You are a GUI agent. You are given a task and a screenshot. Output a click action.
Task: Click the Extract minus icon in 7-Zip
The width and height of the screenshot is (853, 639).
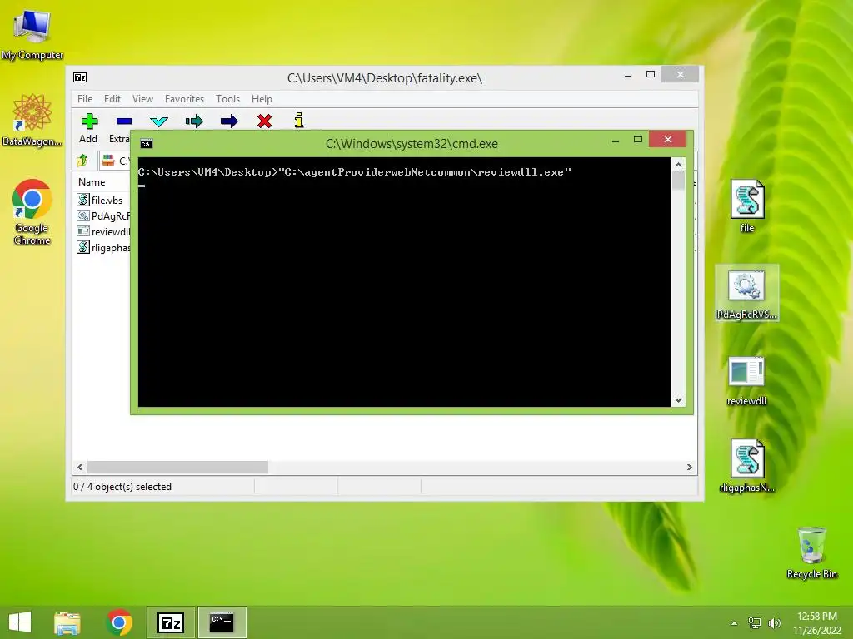point(124,121)
